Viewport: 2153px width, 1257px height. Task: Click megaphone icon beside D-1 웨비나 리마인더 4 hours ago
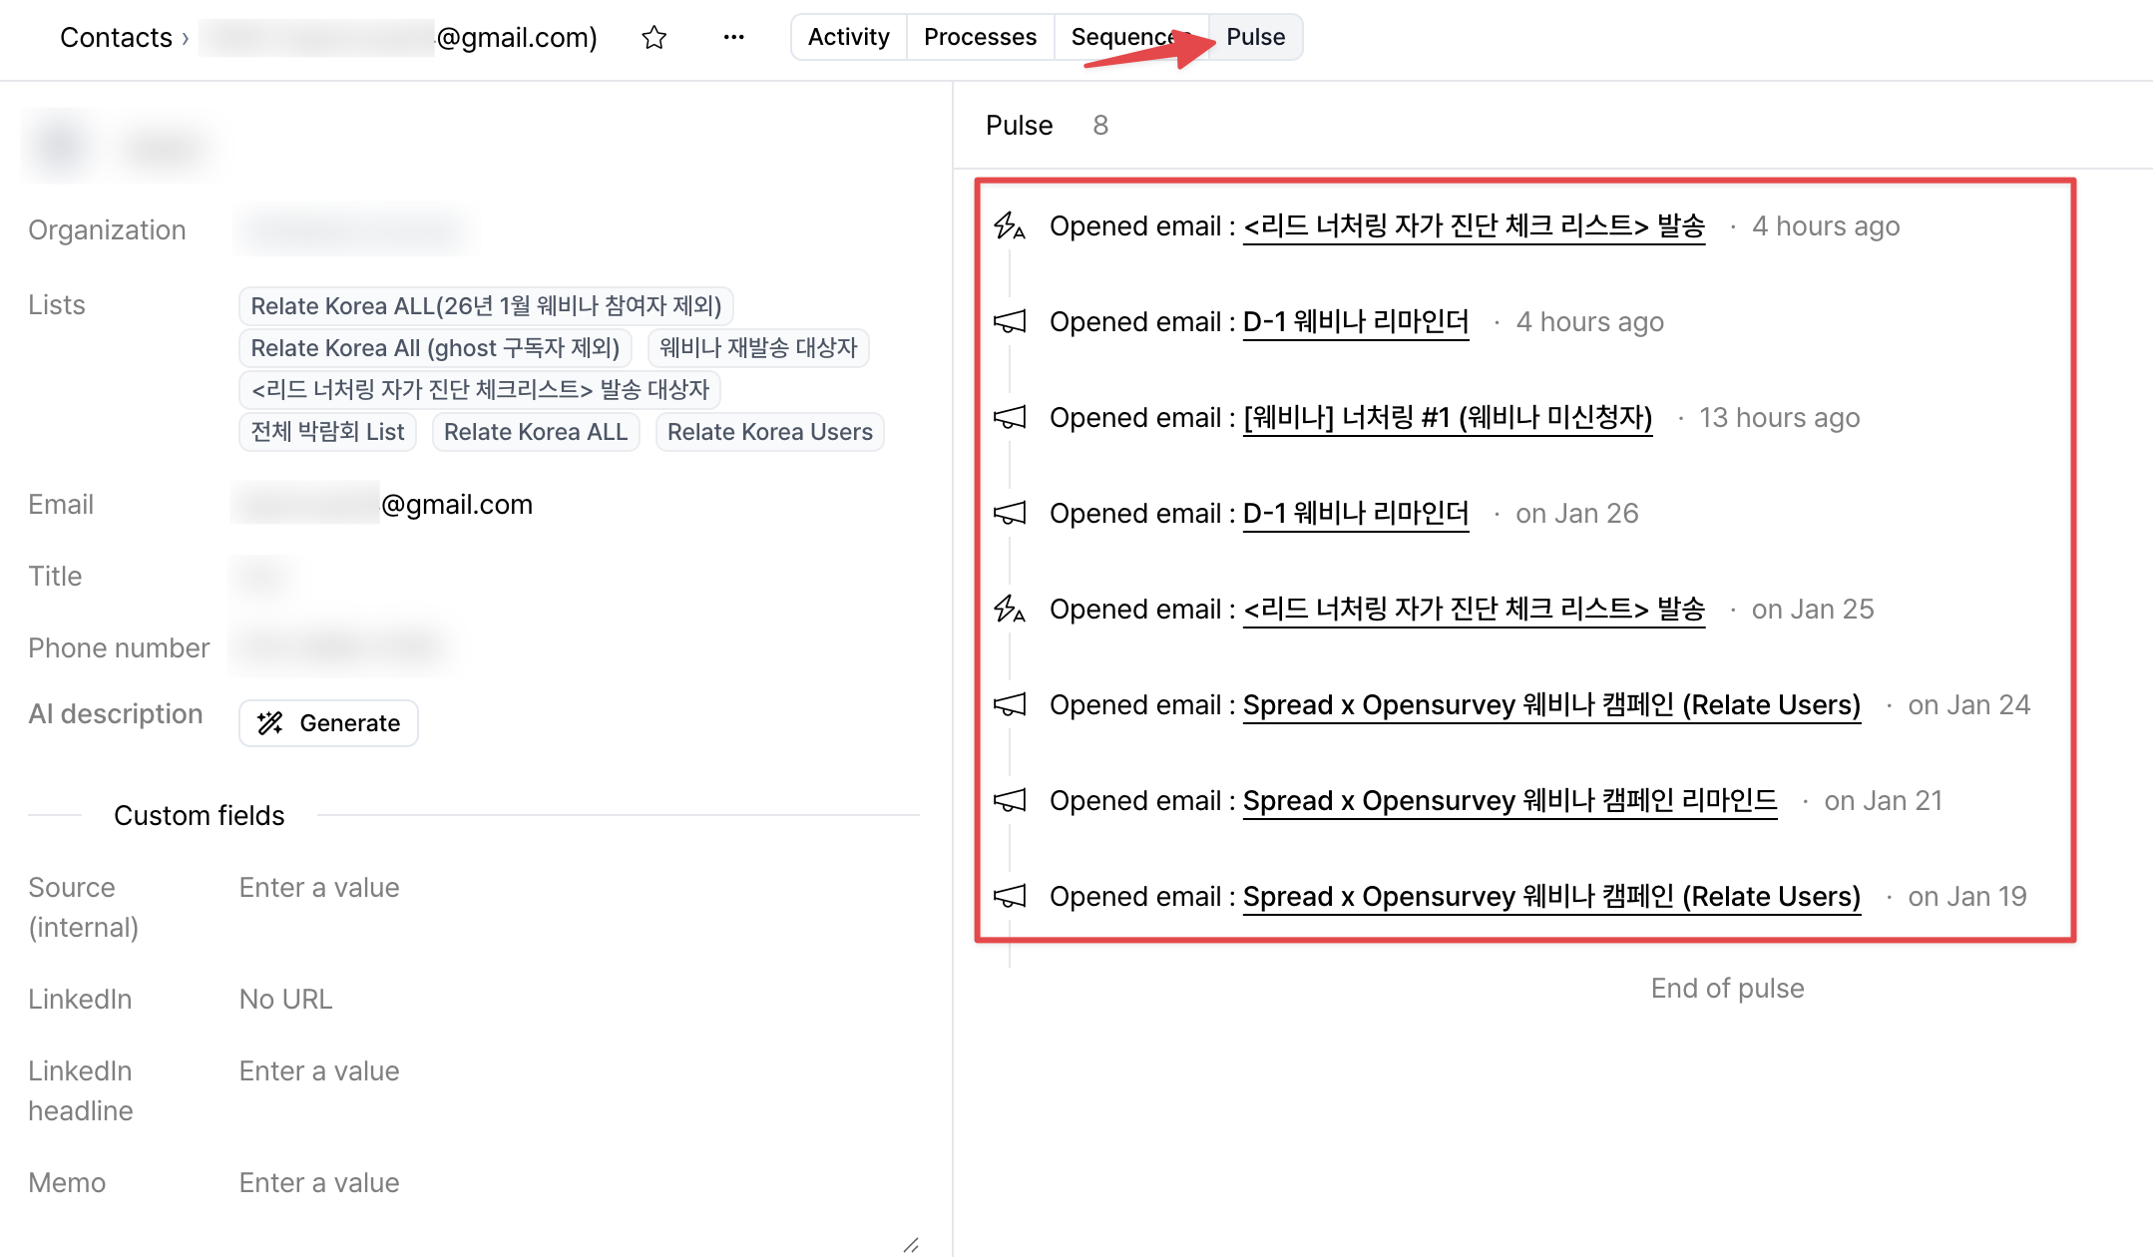coord(1009,322)
